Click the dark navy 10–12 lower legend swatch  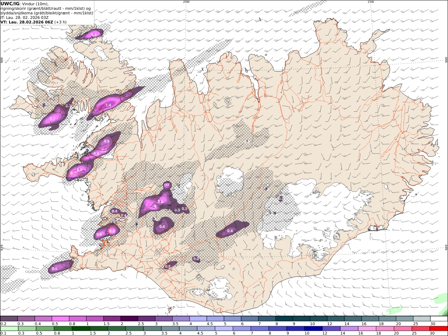point(313,328)
